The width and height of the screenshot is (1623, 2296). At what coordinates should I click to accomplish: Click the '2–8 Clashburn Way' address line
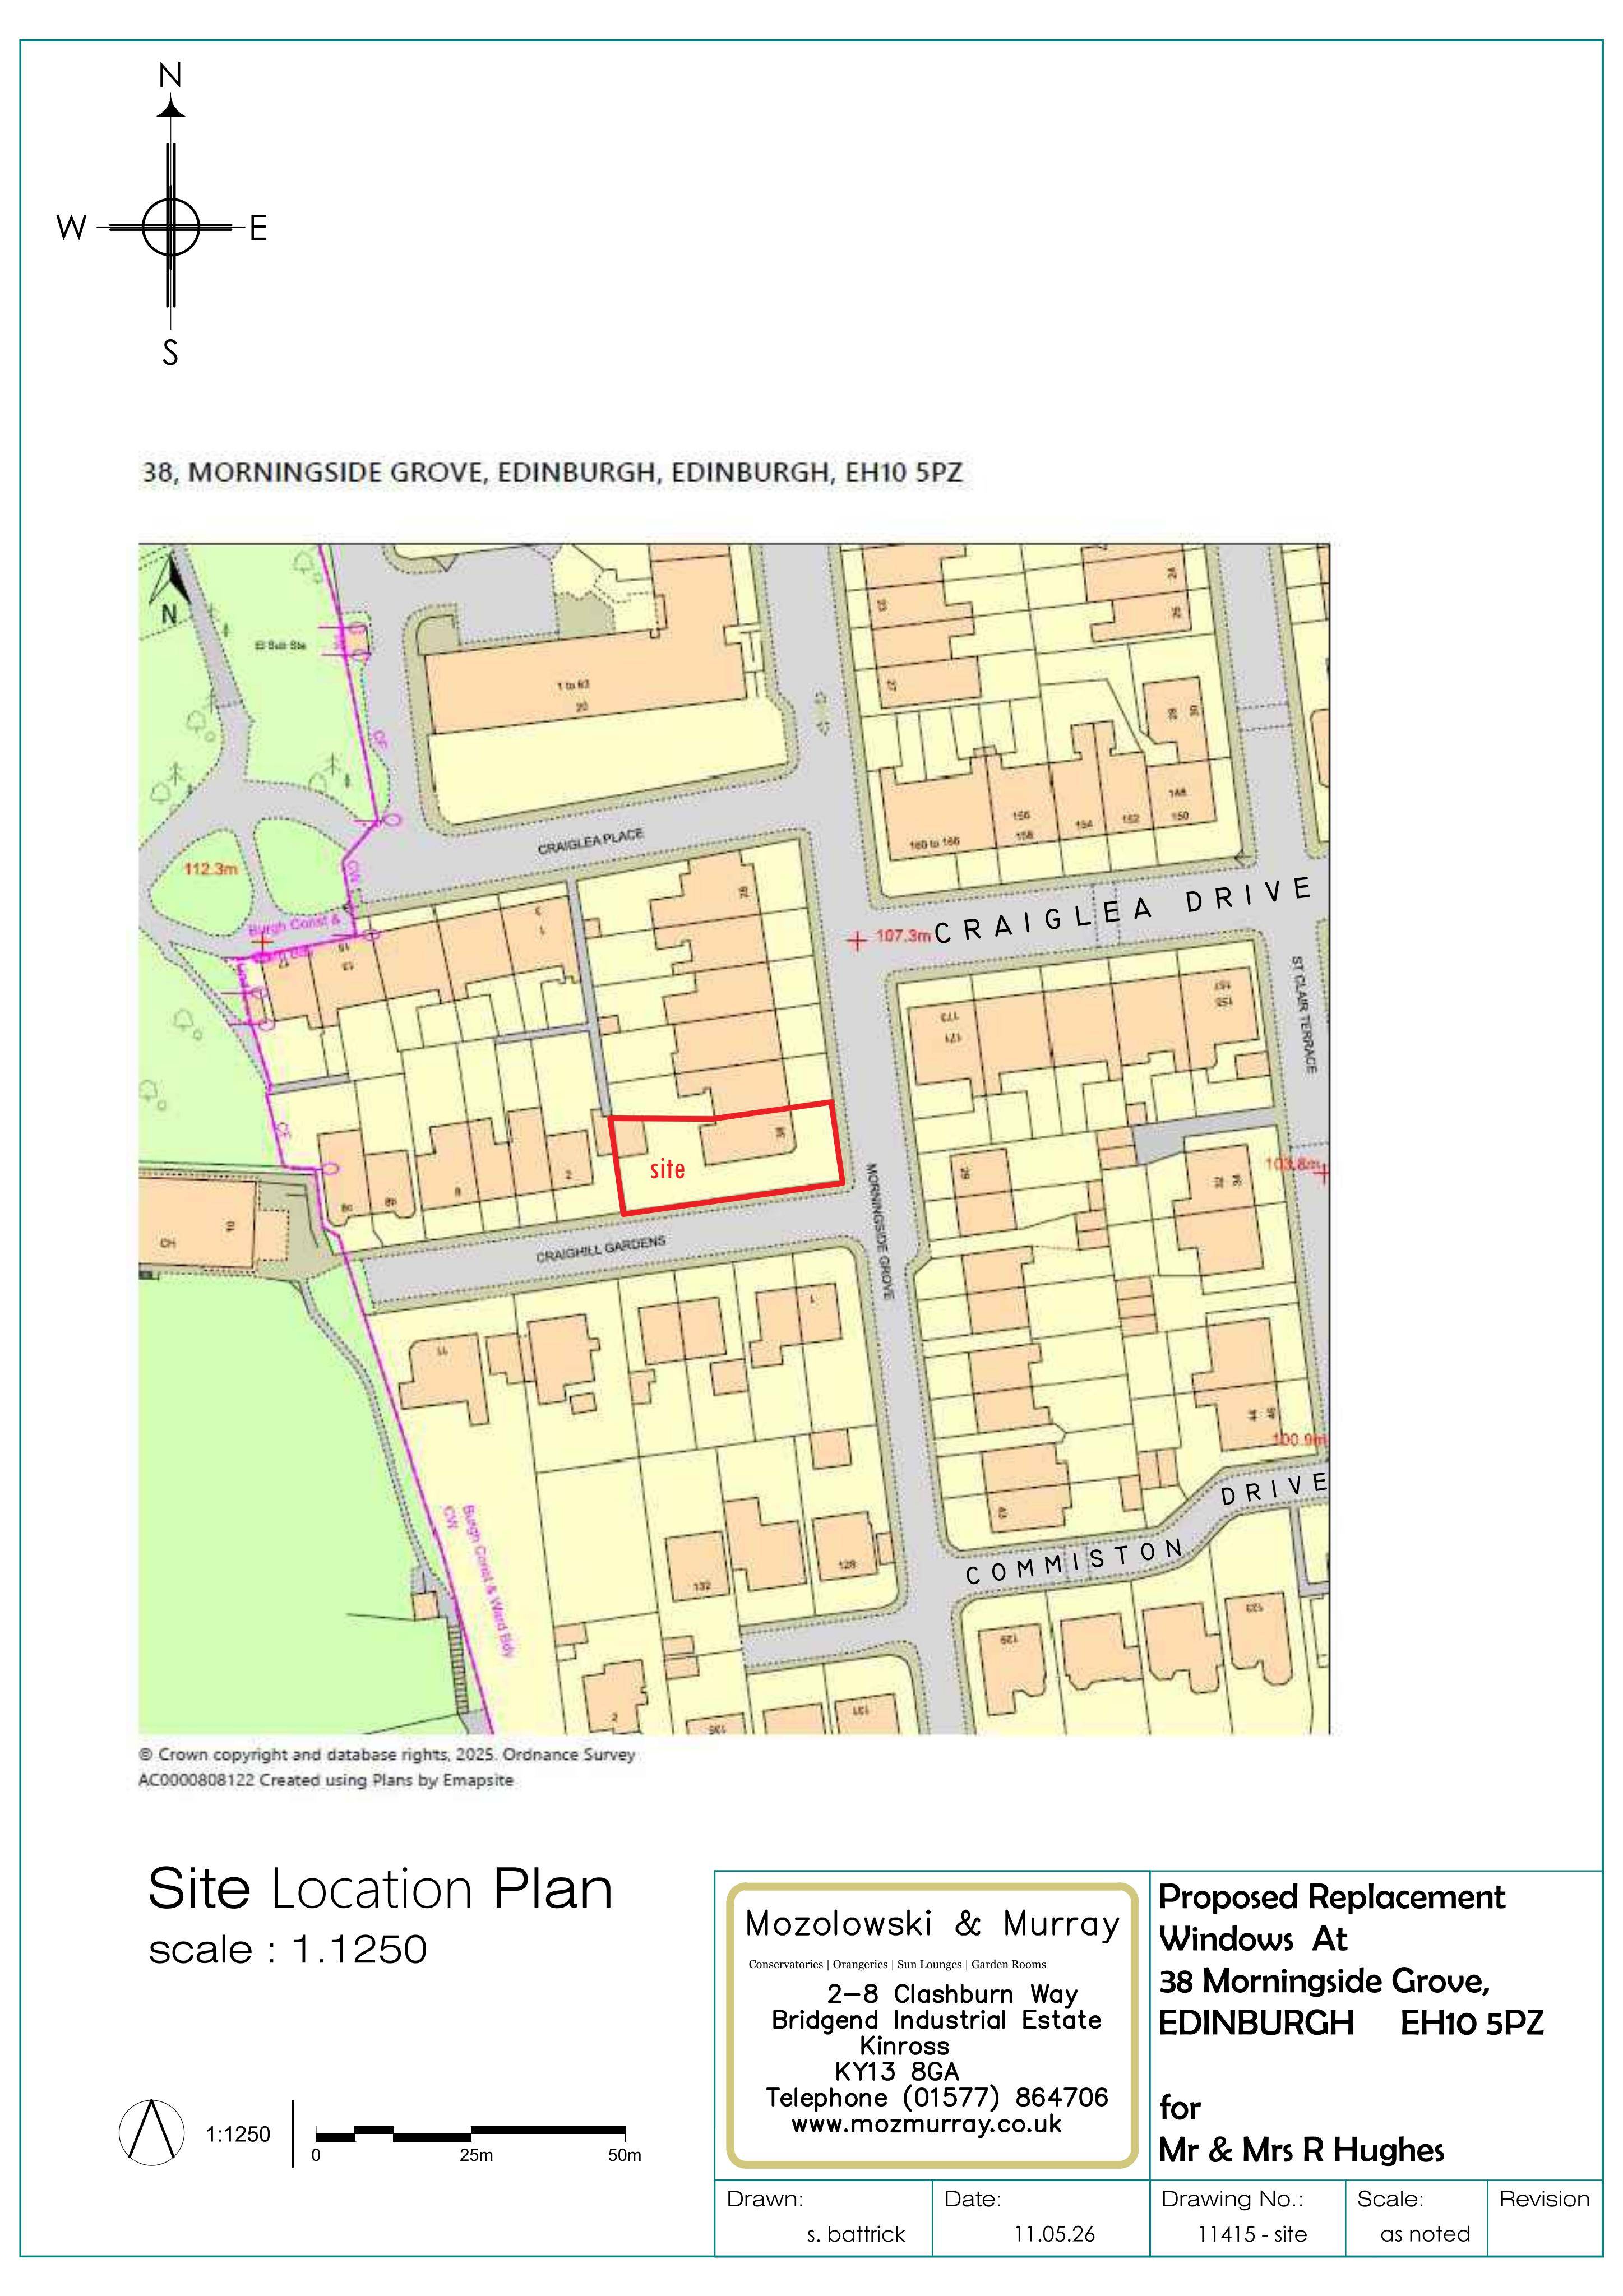point(952,1995)
